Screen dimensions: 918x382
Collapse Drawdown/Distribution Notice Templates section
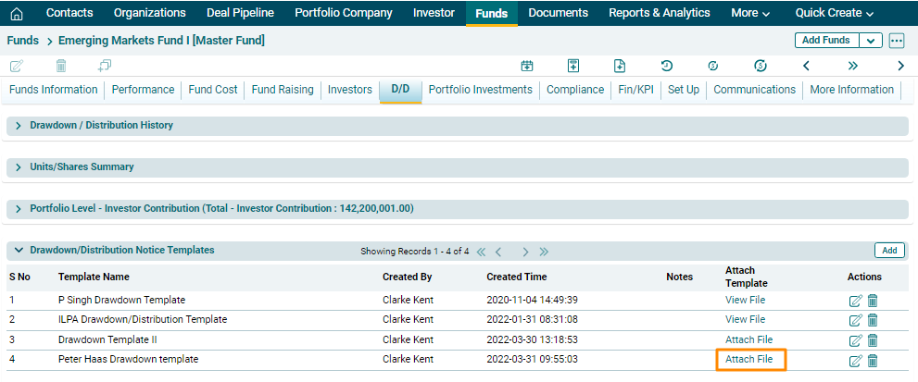coord(19,251)
